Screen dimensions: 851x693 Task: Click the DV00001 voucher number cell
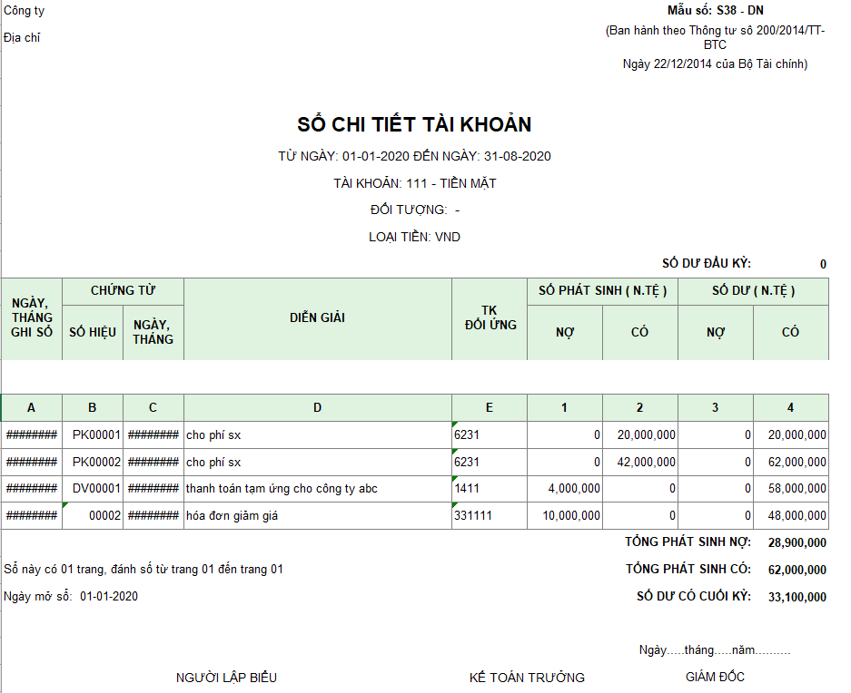(x=92, y=489)
